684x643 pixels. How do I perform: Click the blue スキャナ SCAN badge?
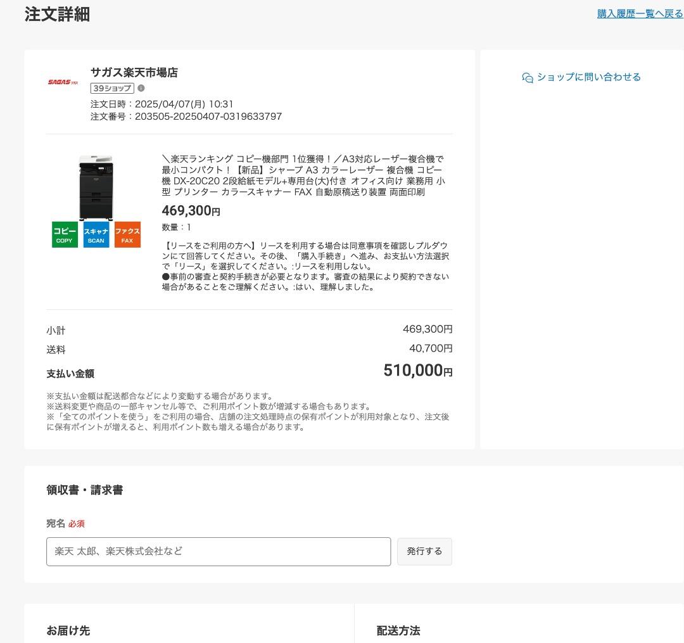96,234
